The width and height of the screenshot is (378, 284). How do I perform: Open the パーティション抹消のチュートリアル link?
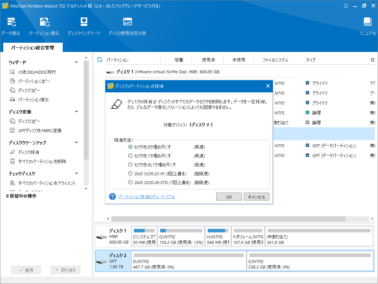coord(147,197)
